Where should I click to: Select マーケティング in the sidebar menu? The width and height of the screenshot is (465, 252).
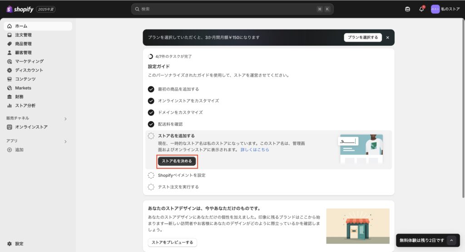29,62
